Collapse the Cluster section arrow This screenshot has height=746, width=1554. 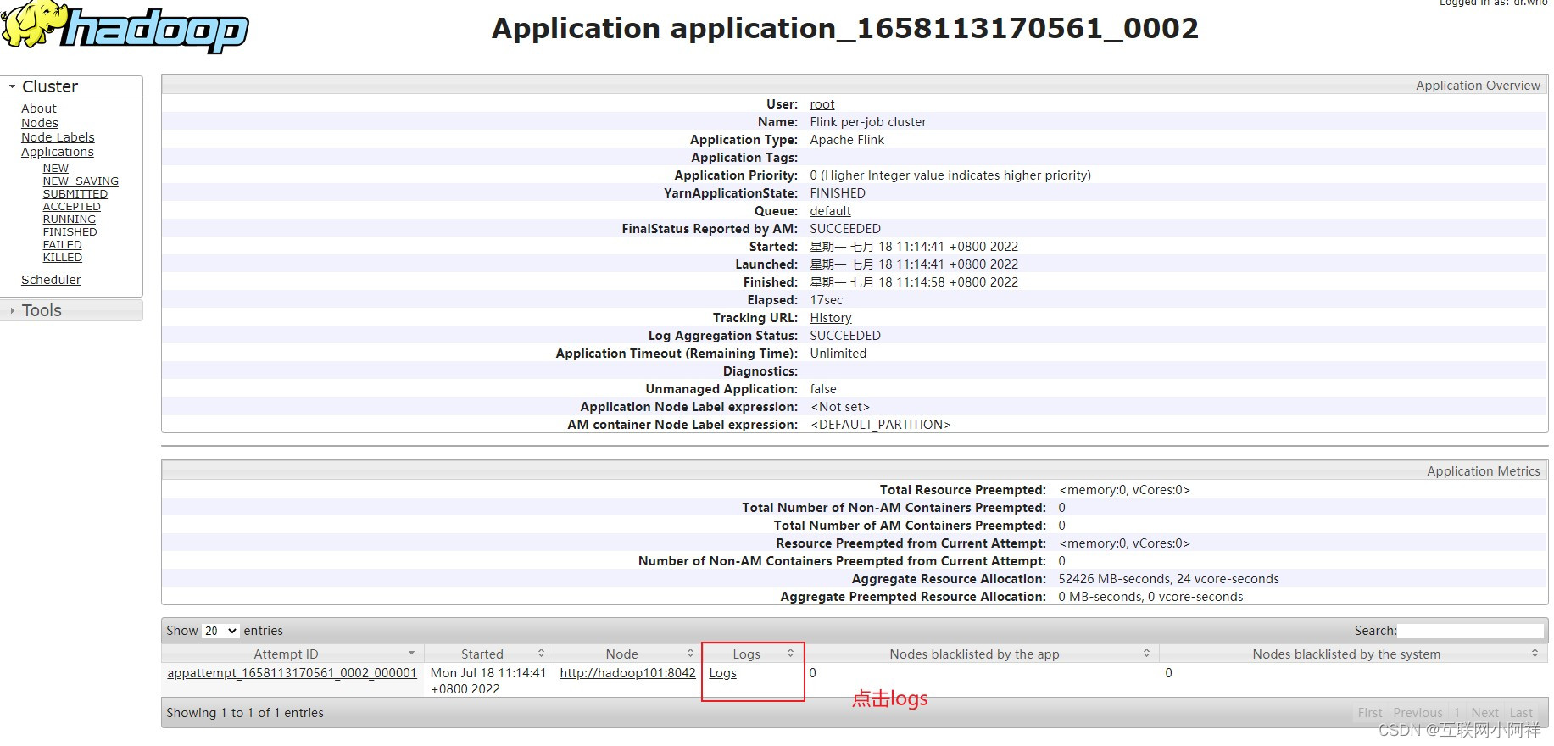[13, 86]
